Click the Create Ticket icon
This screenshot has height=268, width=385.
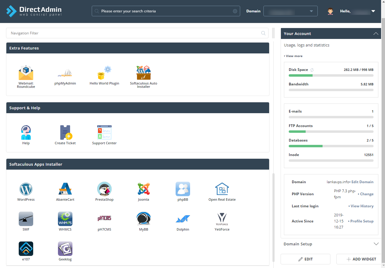pyautogui.click(x=65, y=135)
